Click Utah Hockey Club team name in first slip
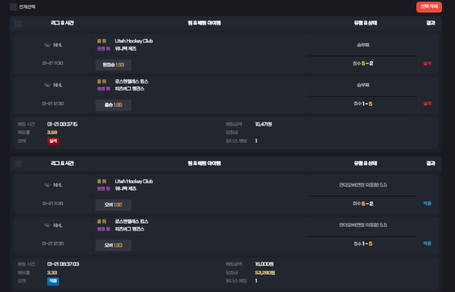This screenshot has height=292, width=455. coord(134,41)
